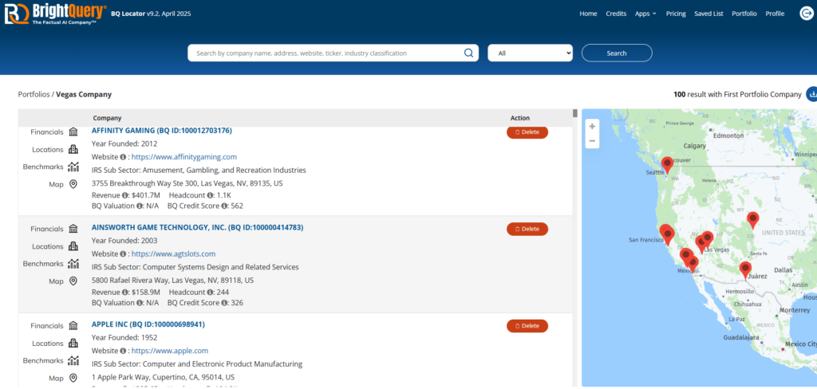Click the Portfolios breadcrumb link
The image size is (817, 389).
34,94
